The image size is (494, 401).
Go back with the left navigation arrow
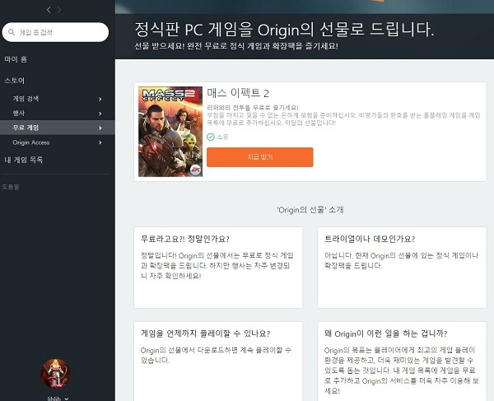[x=49, y=10]
